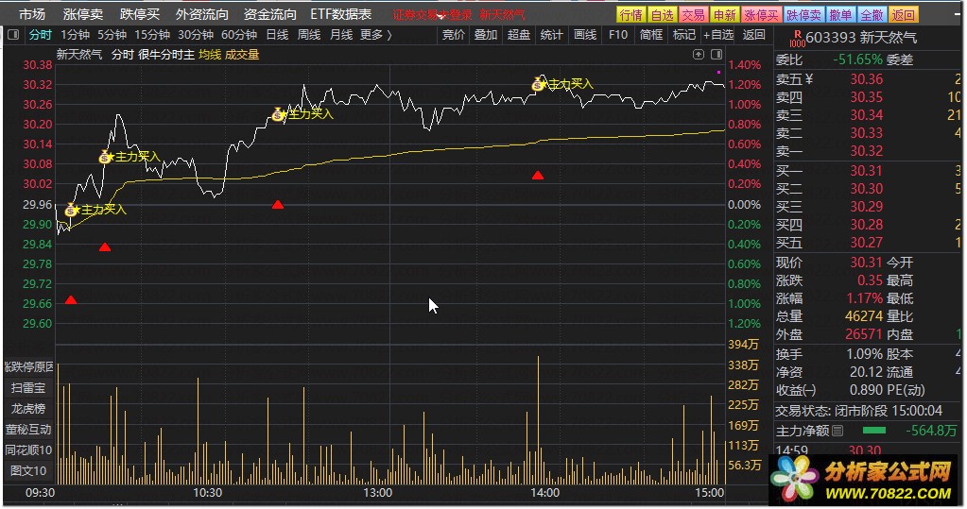The width and height of the screenshot is (967, 509).
Task: Click the 画线 drawing toolbar item
Action: [x=584, y=35]
